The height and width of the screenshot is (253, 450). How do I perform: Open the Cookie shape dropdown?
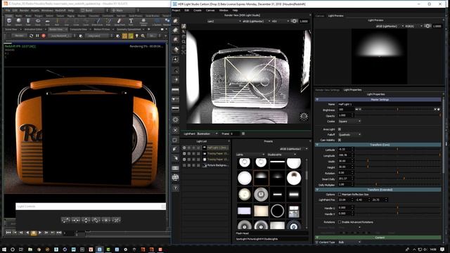pyautogui.click(x=349, y=122)
